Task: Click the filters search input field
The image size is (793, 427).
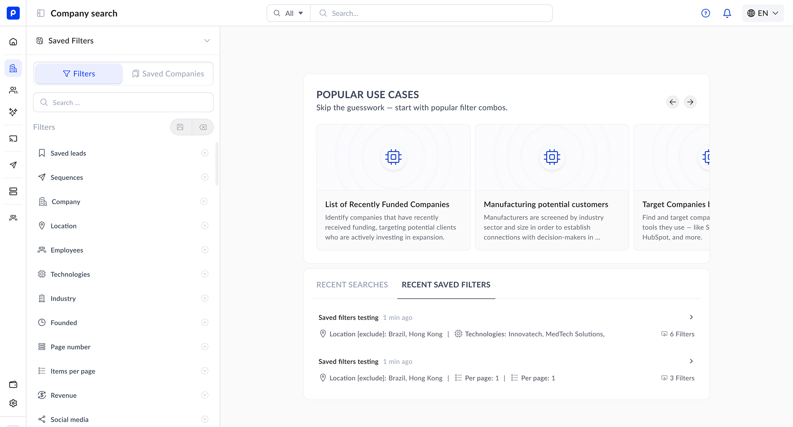Action: 123,103
